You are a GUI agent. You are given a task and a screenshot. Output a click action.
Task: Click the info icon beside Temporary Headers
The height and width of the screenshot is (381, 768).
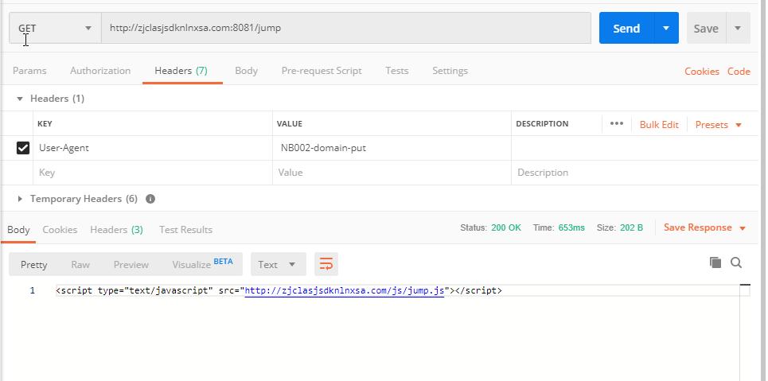coord(150,199)
